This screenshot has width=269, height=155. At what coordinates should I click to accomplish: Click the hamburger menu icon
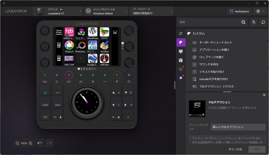[4, 3]
